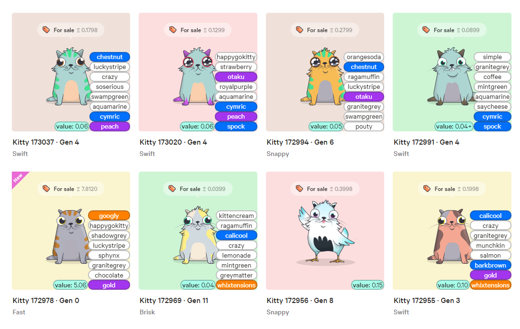Viewport: 520px width, 329px height.
Task: Open the Kitty 172991 grey cat image
Action: click(451, 76)
